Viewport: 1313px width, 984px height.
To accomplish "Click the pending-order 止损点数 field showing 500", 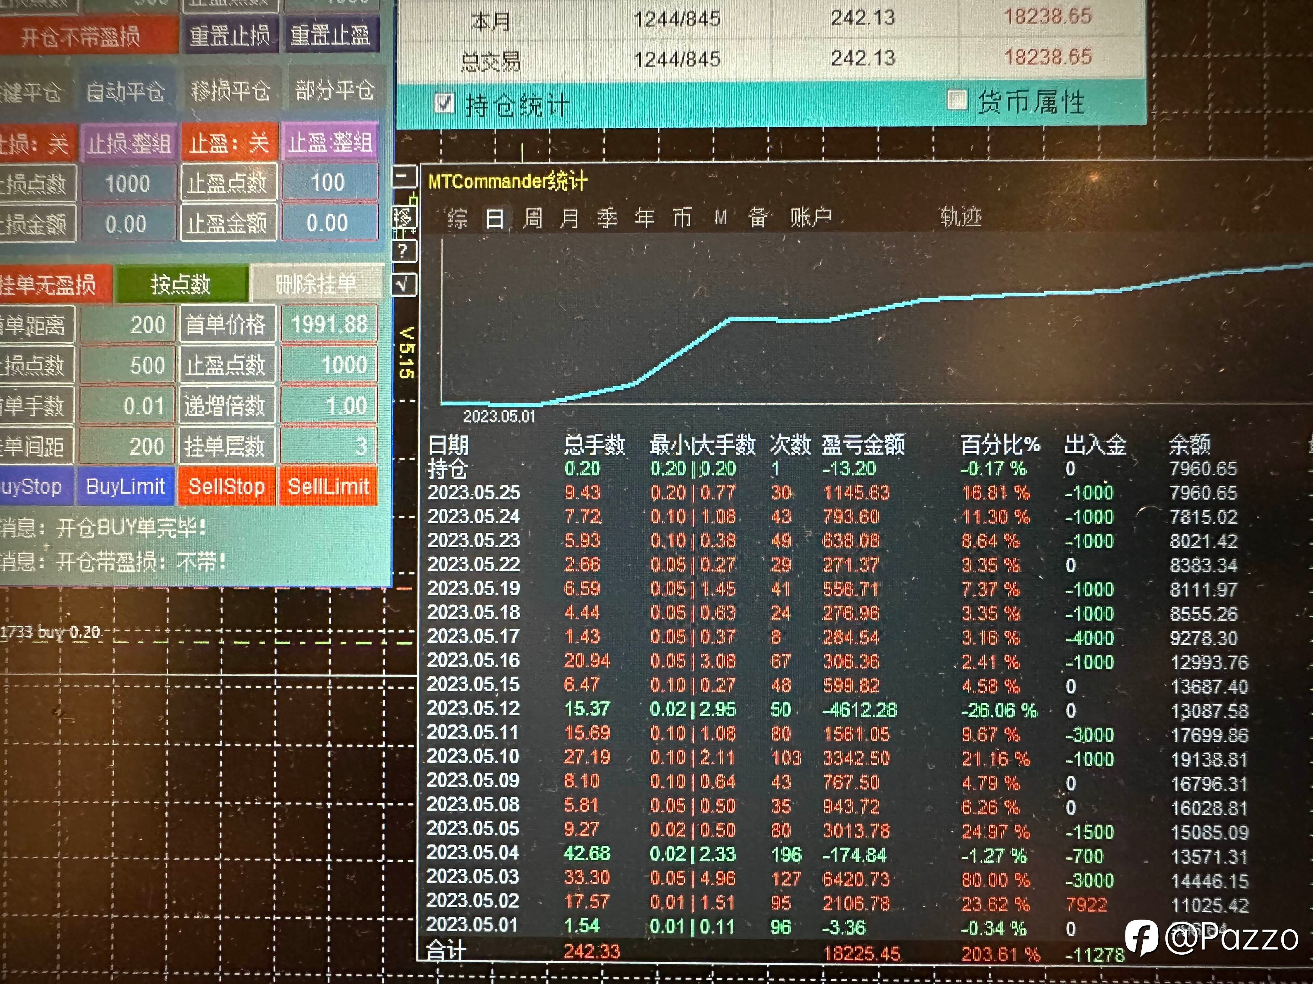I will (x=128, y=365).
